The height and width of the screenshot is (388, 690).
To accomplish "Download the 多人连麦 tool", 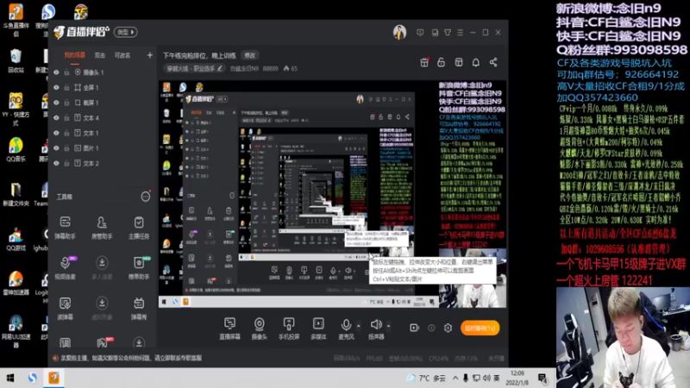I will (x=102, y=267).
